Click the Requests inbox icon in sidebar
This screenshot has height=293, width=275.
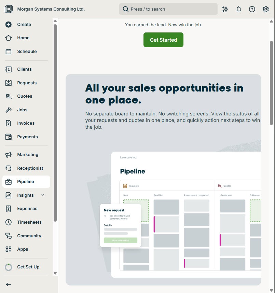coord(9,83)
